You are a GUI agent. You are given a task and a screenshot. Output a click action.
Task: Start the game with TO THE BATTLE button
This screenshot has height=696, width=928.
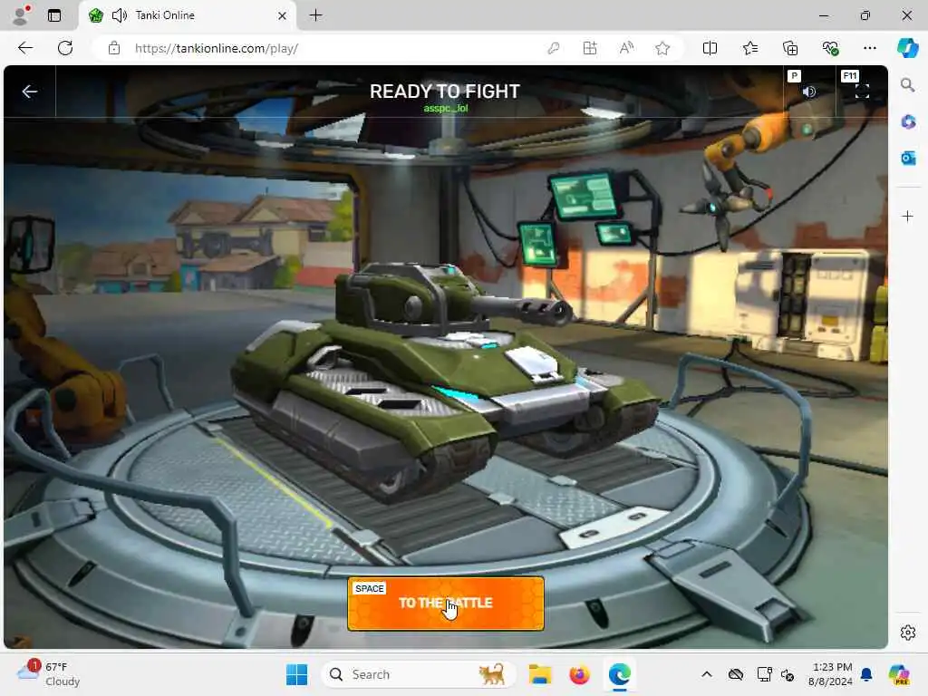point(446,603)
